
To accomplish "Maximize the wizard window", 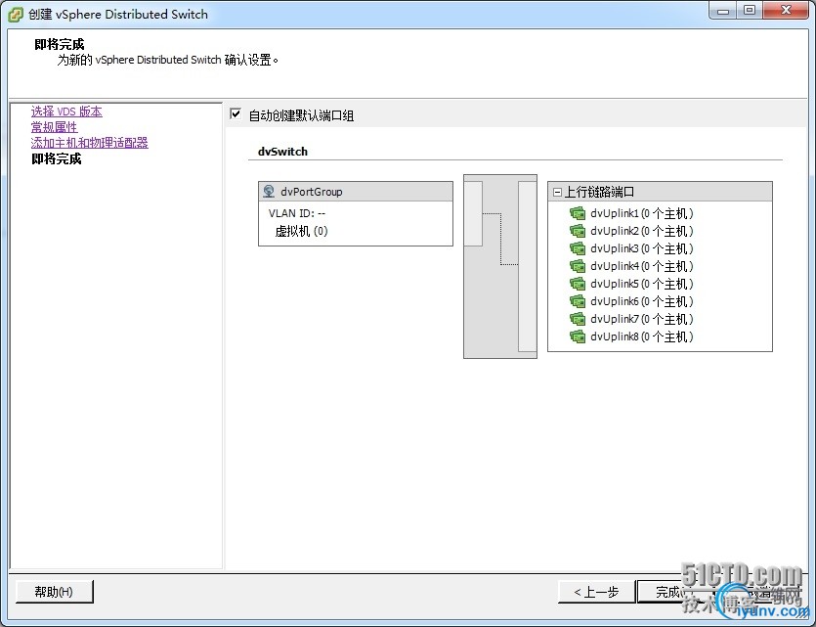I will pyautogui.click(x=750, y=11).
